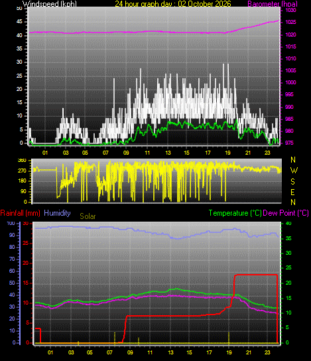The image size is (311, 361).
Task: Click the 995 value on barometer axis
Action: pos(289,95)
